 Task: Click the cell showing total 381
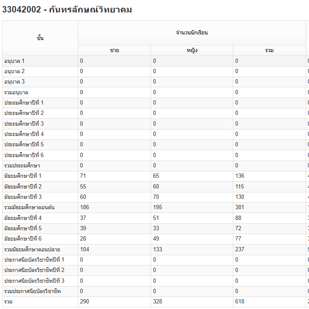click(x=240, y=207)
